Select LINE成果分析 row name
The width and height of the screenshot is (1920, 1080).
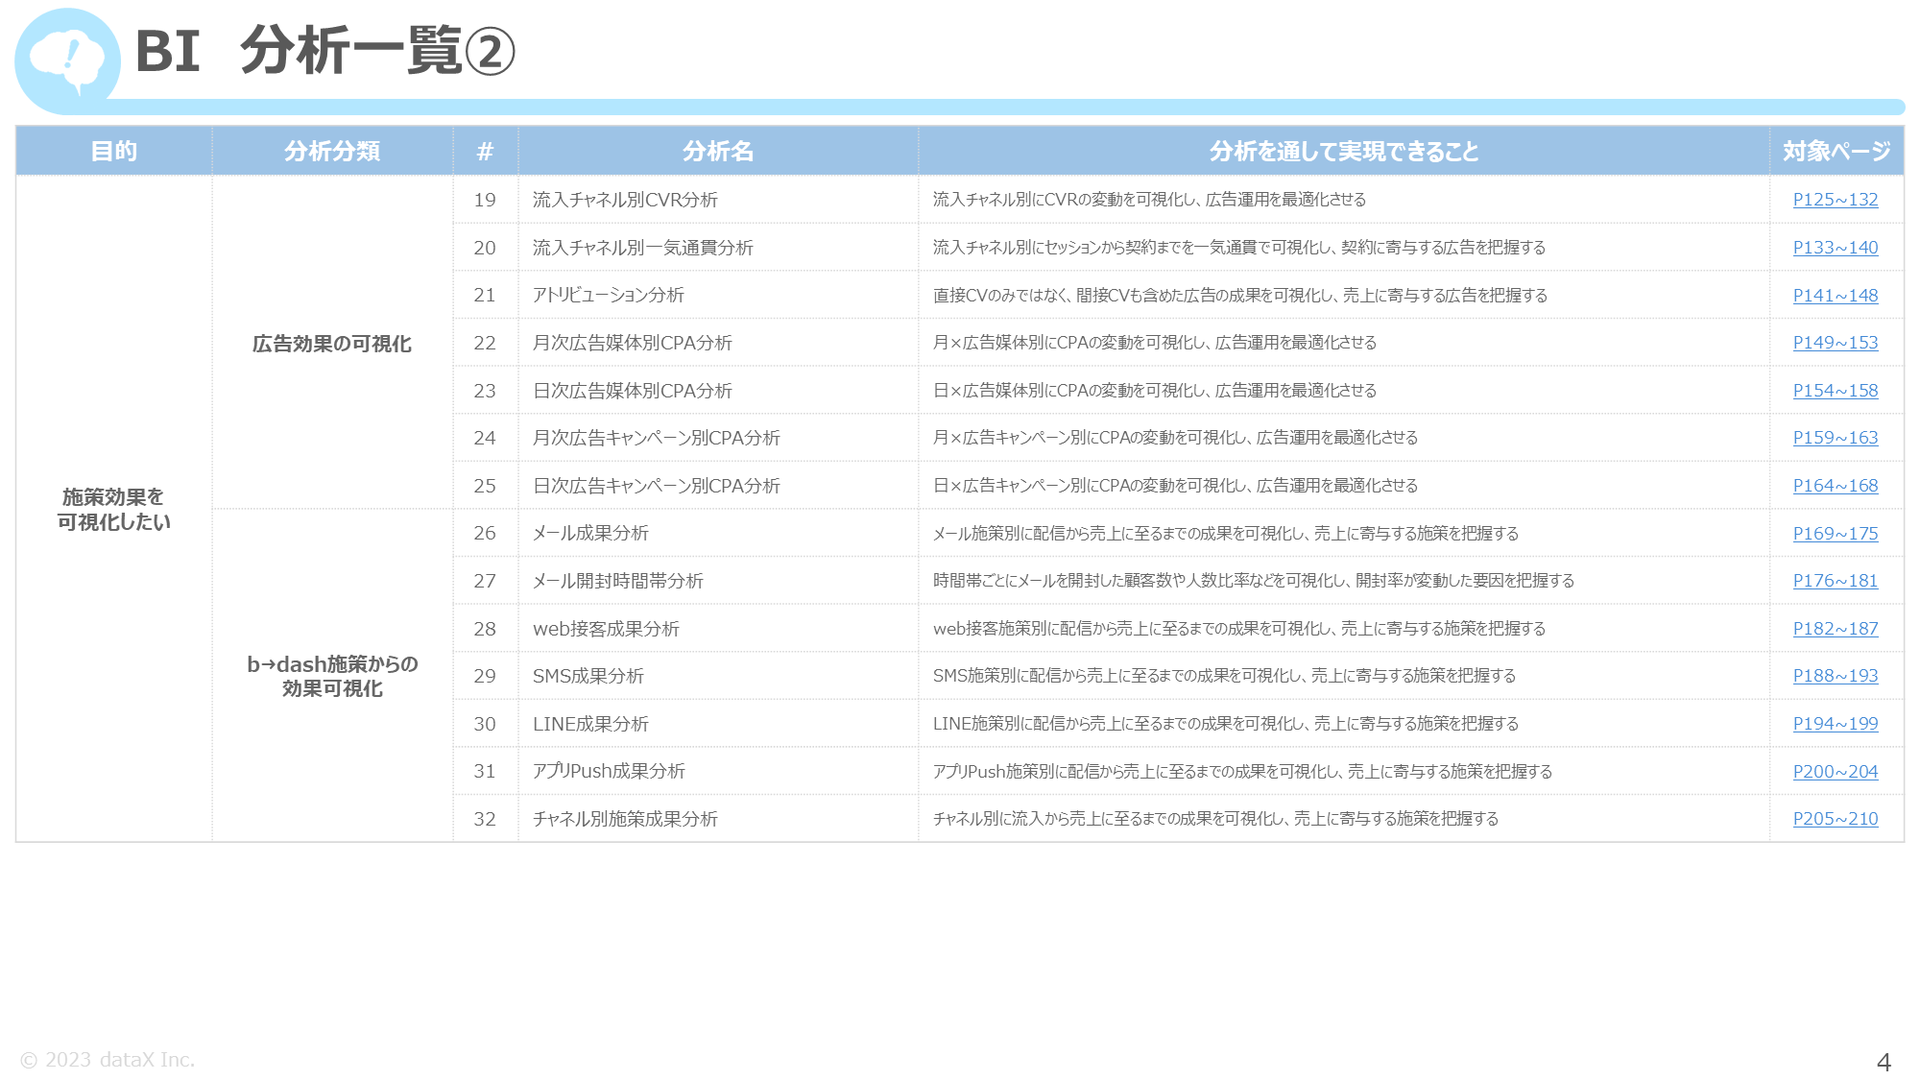590,724
